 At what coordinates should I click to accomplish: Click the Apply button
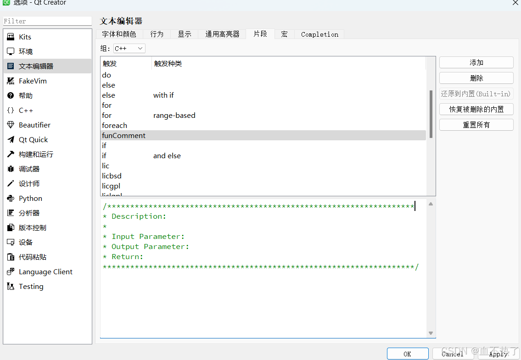[x=498, y=354]
